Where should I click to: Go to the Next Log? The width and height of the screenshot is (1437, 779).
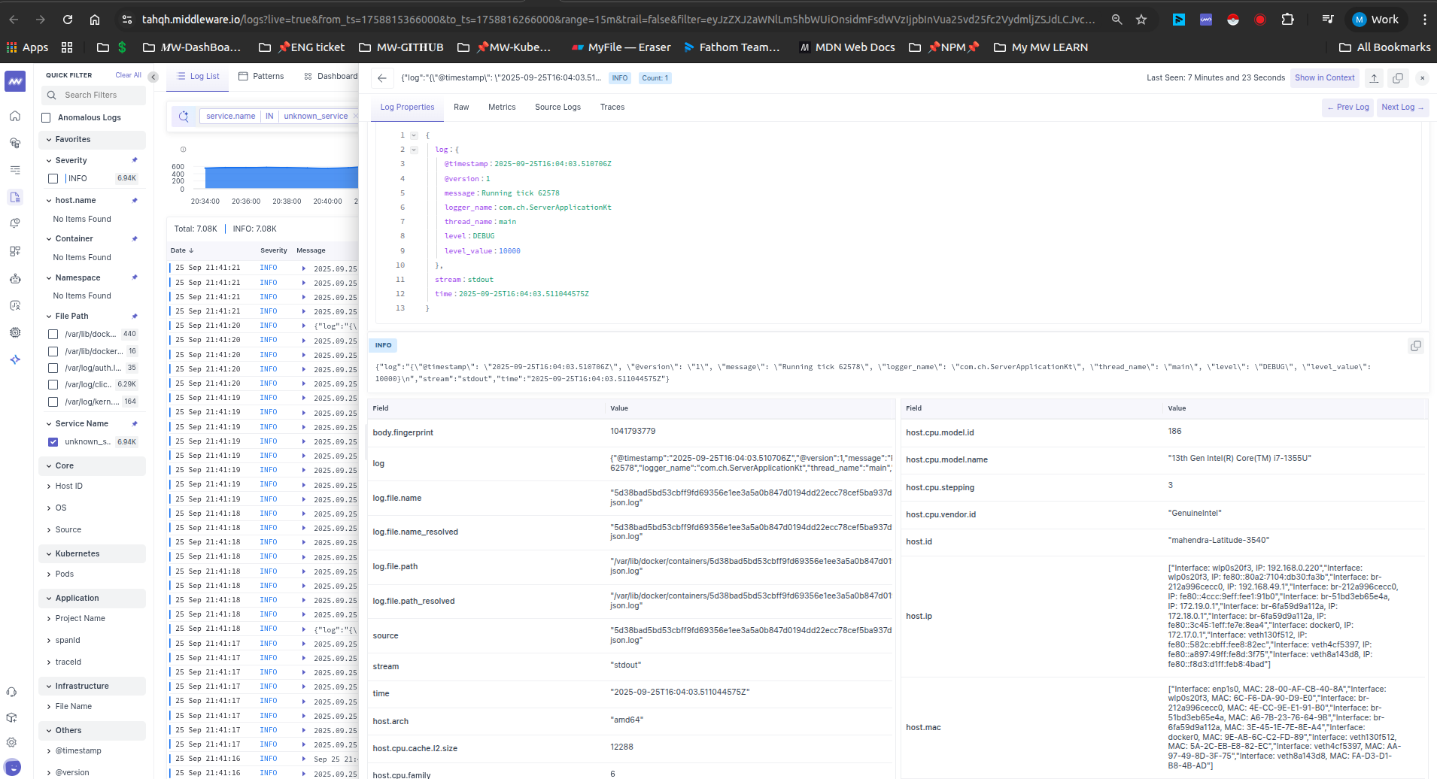point(1402,108)
